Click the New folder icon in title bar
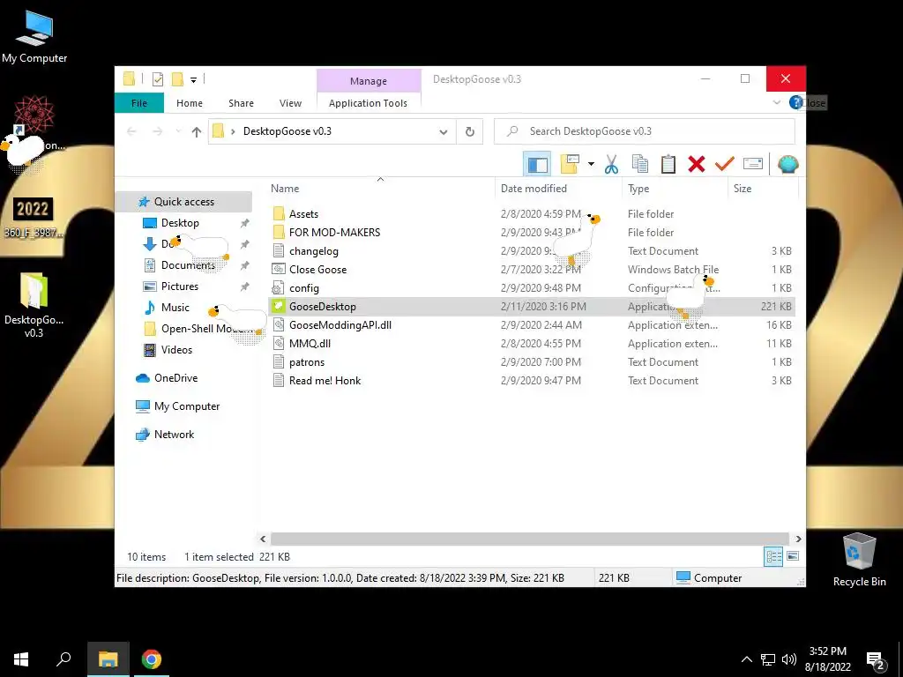Screen dimensions: 903x677 click(x=178, y=79)
